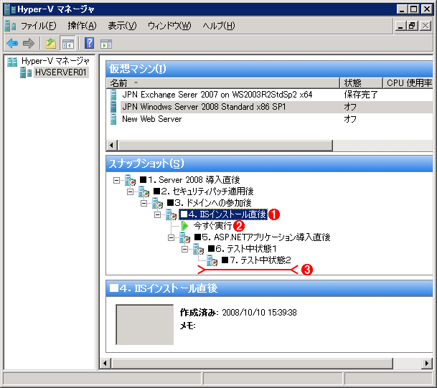The height and width of the screenshot is (388, 437).
Task: Select Hyper-V マネージャ in the console tree
Action: coord(55,61)
